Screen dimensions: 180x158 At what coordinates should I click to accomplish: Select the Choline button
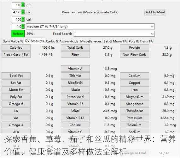point(75,125)
